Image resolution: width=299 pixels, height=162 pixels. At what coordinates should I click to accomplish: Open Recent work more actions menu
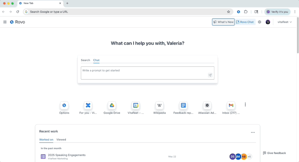253,132
